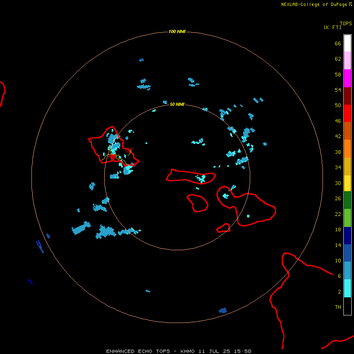
Task: Click the 26 legend label
Action: tap(338, 199)
